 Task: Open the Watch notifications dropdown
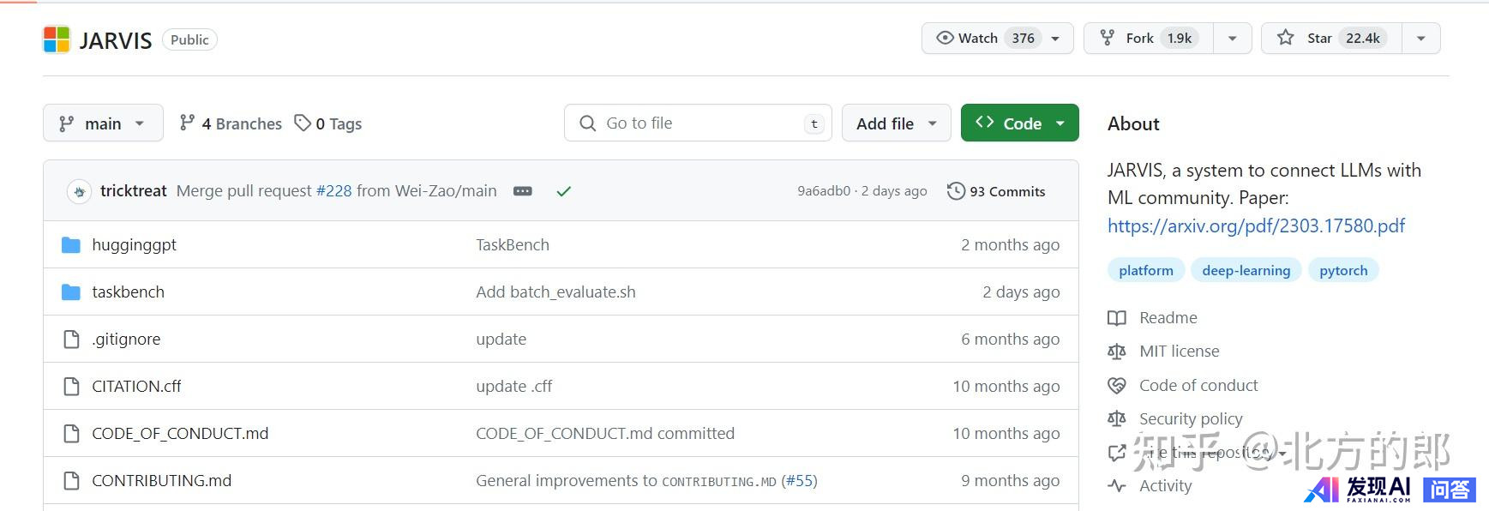(x=997, y=38)
